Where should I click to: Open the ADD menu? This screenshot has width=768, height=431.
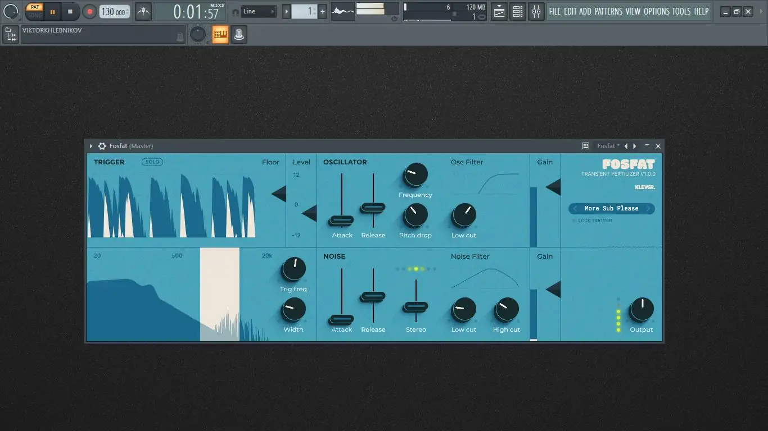tap(585, 11)
